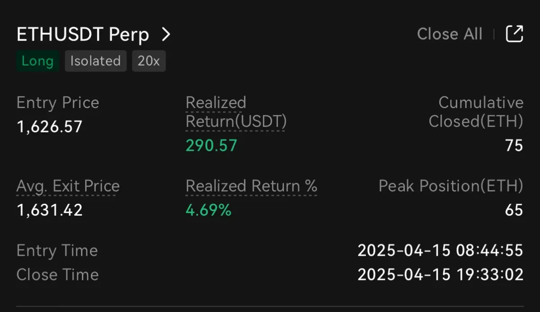Tap the Avg. Exit Price underlined label
The height and width of the screenshot is (312, 540).
(x=68, y=186)
